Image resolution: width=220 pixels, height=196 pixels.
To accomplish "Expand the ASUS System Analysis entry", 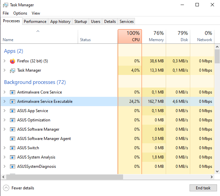I will coord(4,157).
